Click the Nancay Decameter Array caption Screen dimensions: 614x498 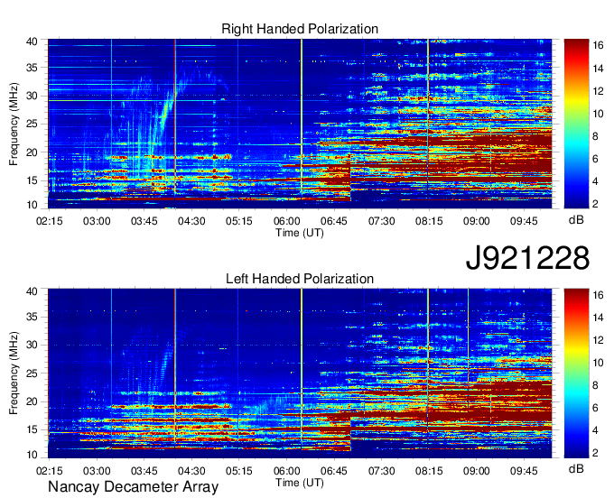133,487
